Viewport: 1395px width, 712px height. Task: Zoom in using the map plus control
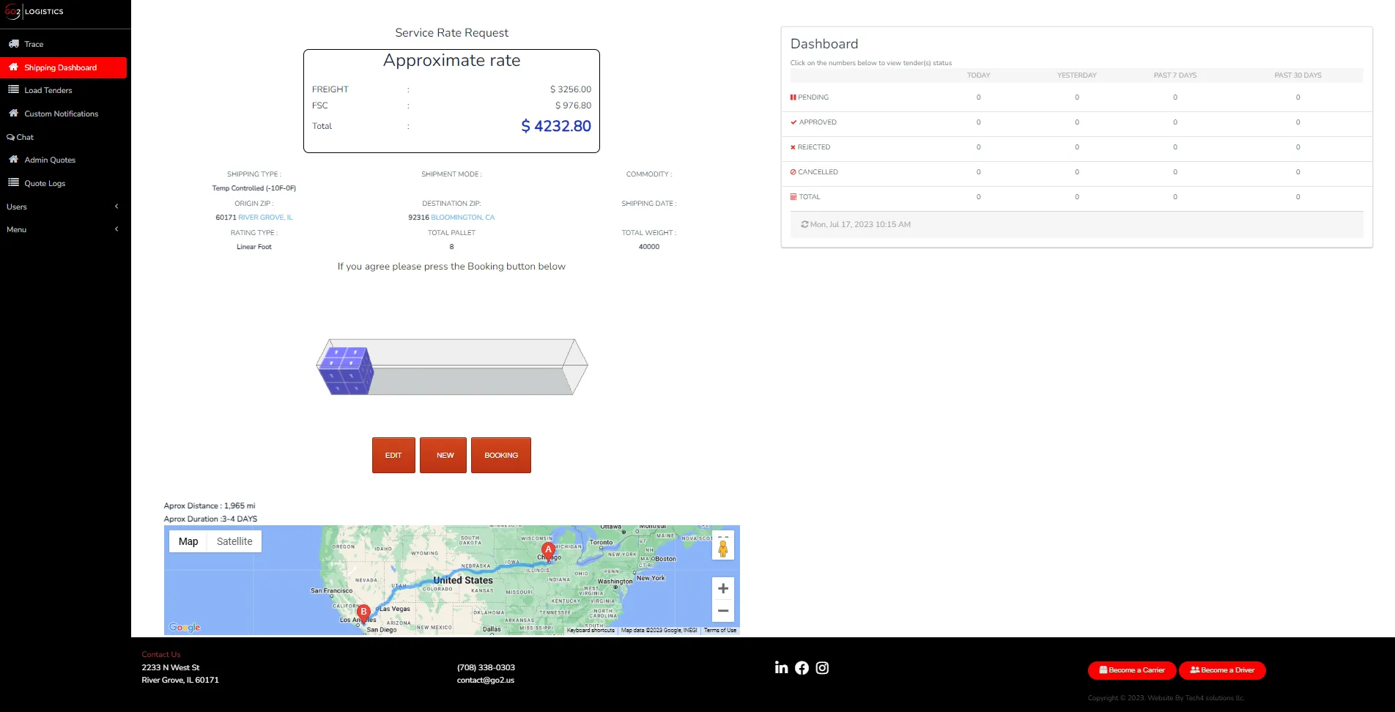pos(722,587)
